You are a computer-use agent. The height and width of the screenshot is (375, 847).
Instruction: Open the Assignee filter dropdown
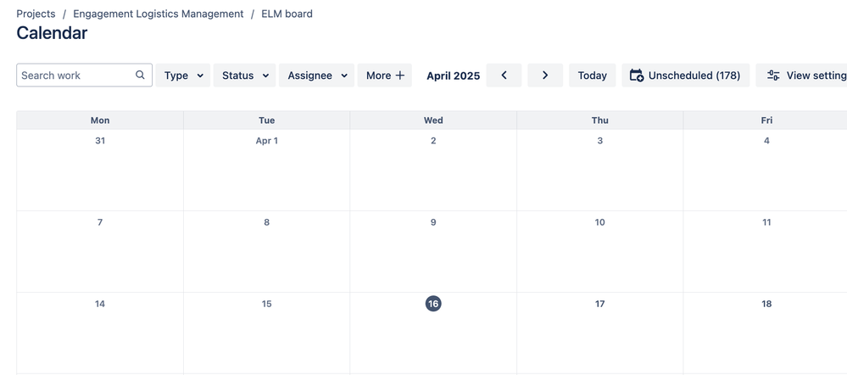[x=316, y=76]
